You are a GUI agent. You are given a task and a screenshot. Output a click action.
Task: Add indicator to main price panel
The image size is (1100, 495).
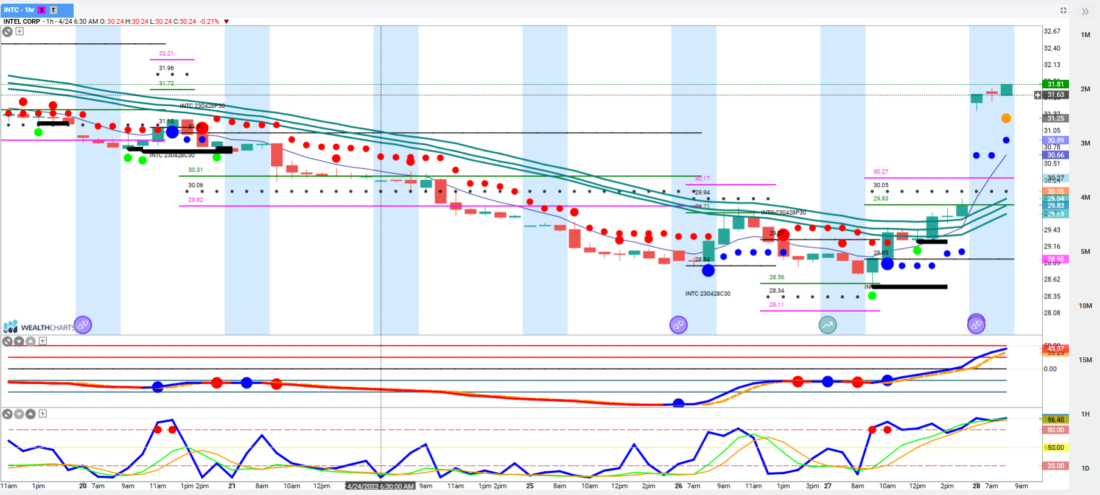(x=19, y=32)
